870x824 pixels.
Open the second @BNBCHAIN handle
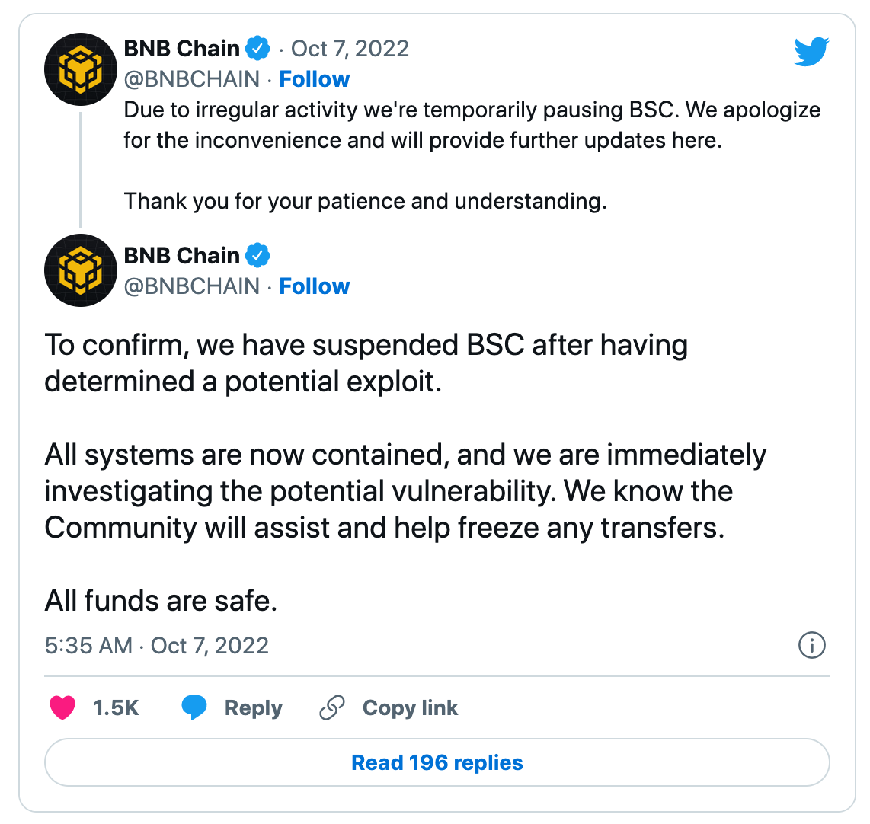click(x=191, y=286)
